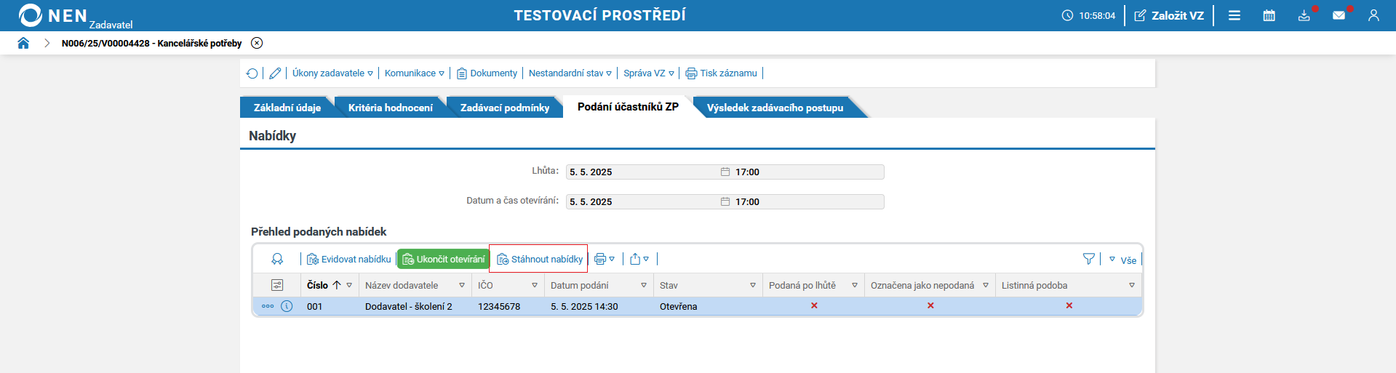Click the Založit VZ button
The image size is (1396, 373).
[1169, 15]
